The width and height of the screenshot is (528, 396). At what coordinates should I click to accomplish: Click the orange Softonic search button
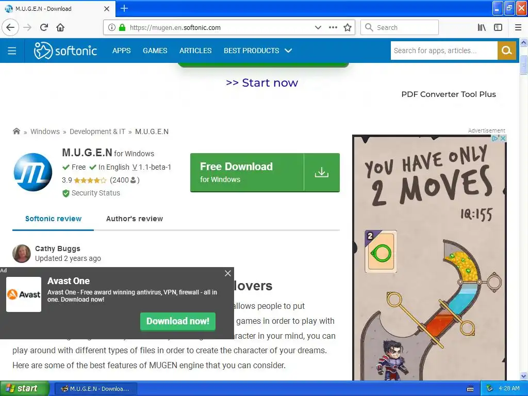[506, 51]
